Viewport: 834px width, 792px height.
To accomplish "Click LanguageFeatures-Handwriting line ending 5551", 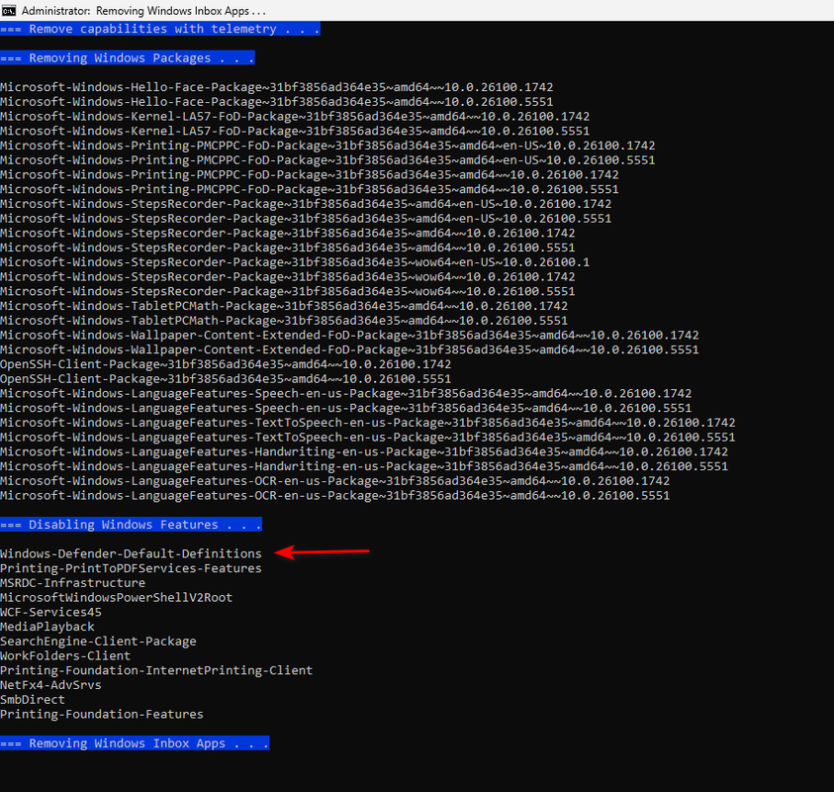I will click(x=364, y=466).
